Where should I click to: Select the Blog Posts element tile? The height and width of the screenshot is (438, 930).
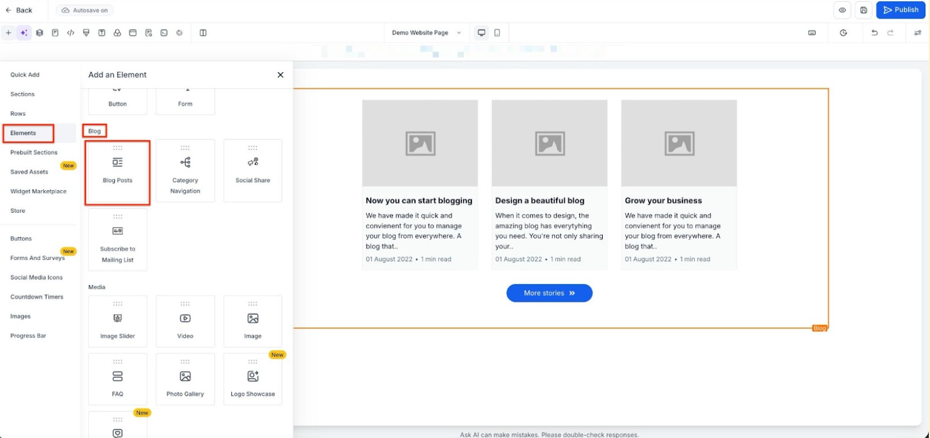pos(117,172)
